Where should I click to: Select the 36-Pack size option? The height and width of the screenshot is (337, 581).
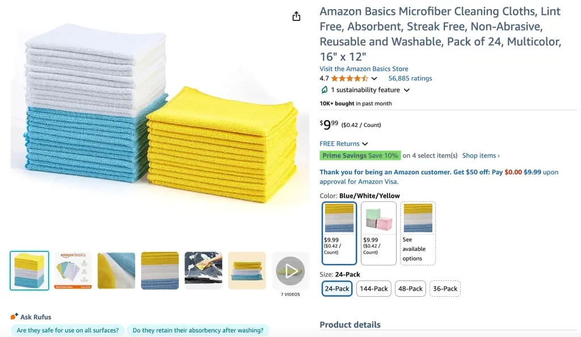click(445, 288)
